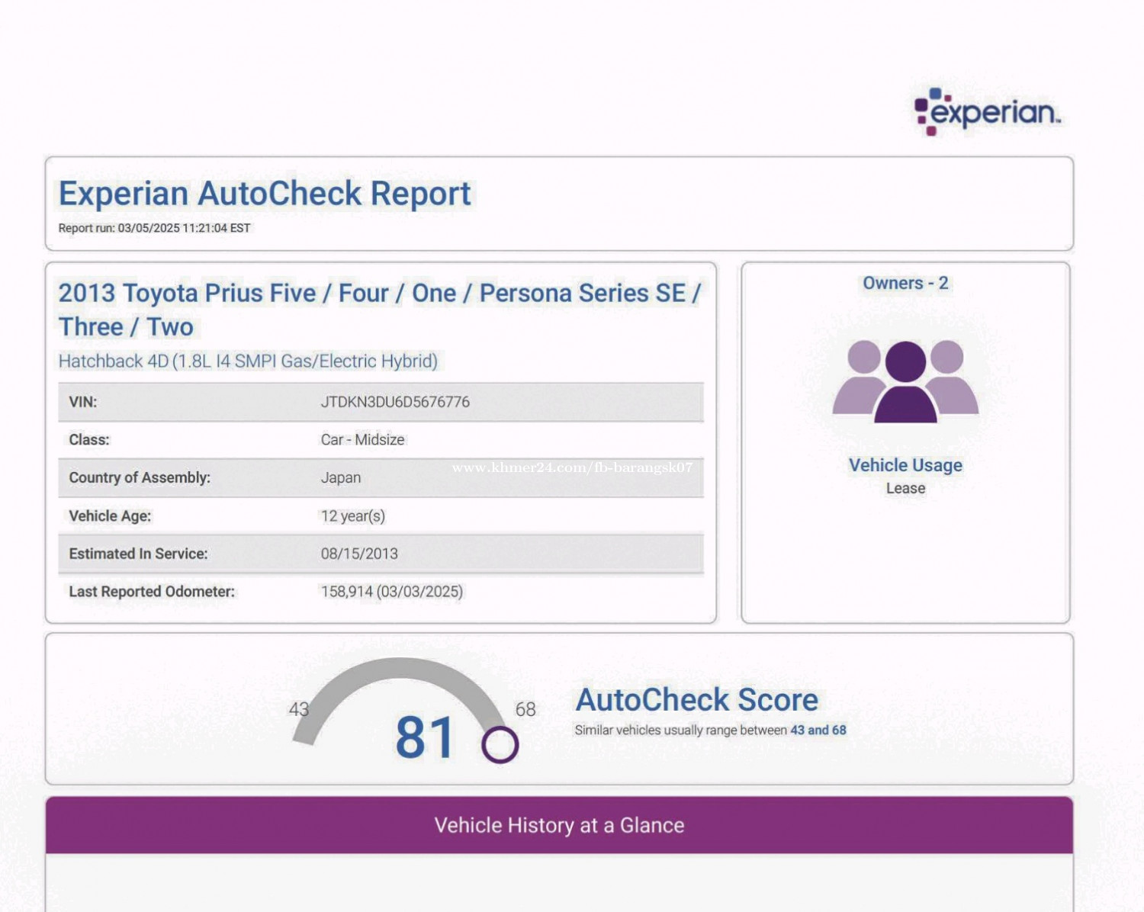Click the Experian logo

pyautogui.click(x=988, y=112)
